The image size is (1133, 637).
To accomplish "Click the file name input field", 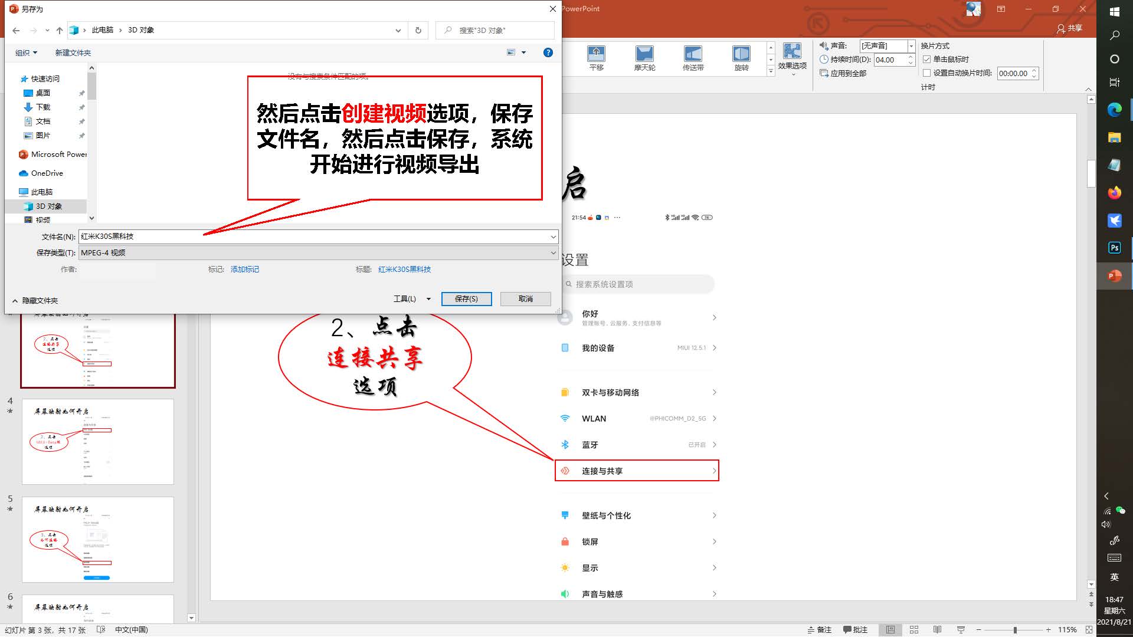I will pyautogui.click(x=313, y=237).
